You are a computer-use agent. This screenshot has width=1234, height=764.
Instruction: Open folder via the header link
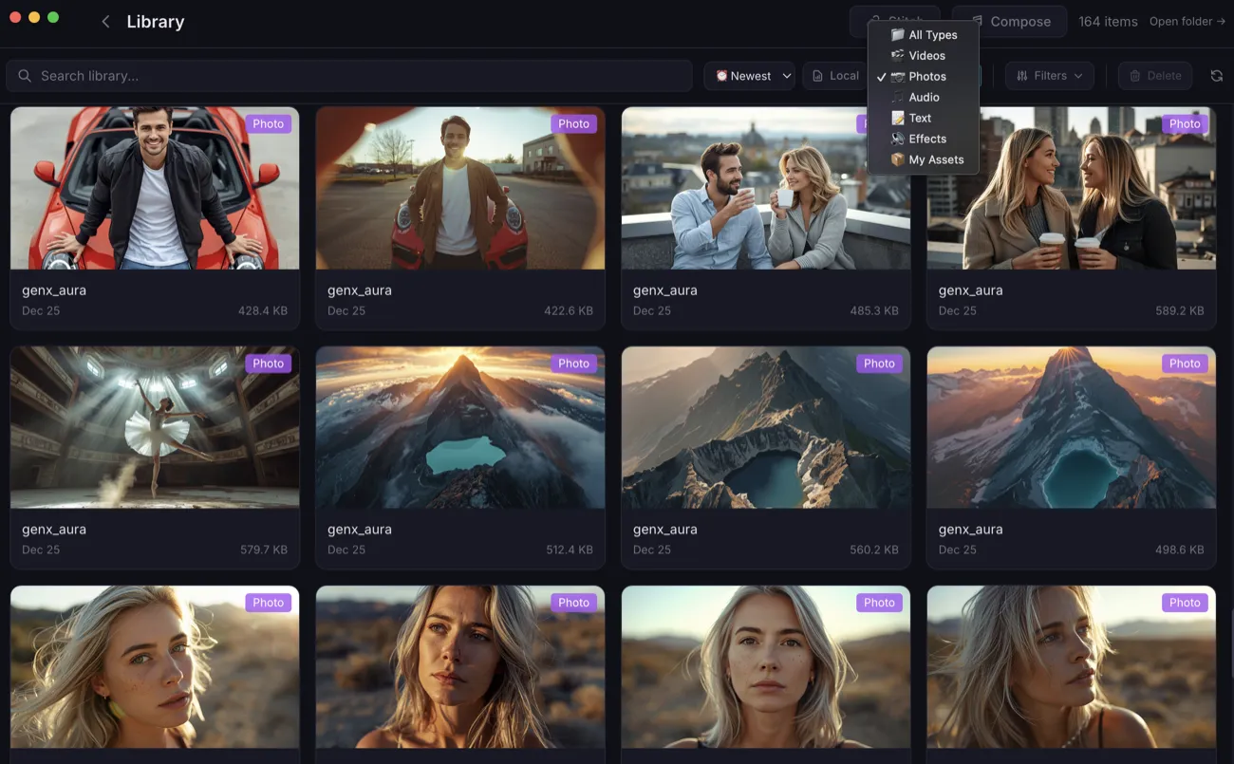(1187, 21)
